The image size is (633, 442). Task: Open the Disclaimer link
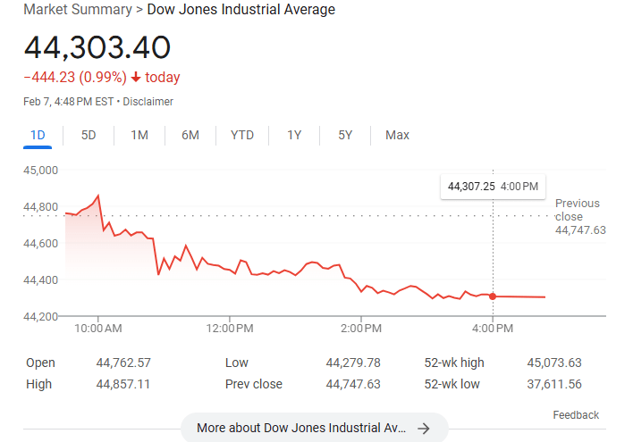pyautogui.click(x=148, y=102)
